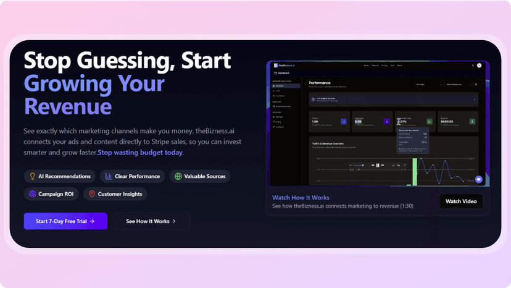Screen dimensions: 511x288
Task: Click the lightbulb icon in the AI Insights banner
Action: (x=313, y=100)
